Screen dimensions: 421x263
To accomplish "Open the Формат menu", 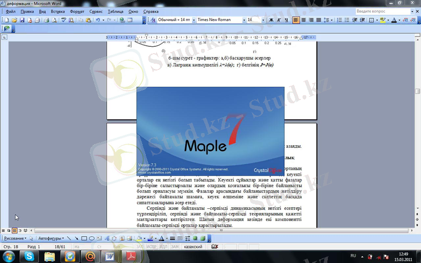I will (x=77, y=12).
